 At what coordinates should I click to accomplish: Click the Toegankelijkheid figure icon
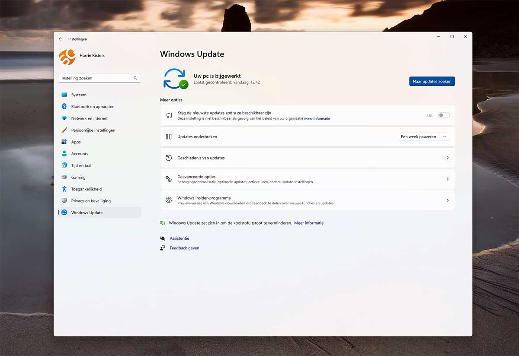click(x=64, y=189)
